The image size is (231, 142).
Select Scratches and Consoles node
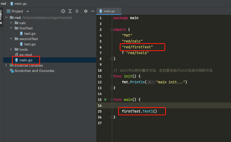point(34,71)
